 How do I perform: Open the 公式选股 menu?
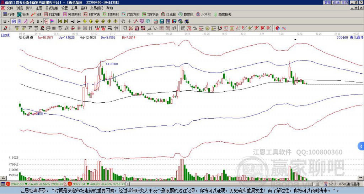click(x=52, y=8)
